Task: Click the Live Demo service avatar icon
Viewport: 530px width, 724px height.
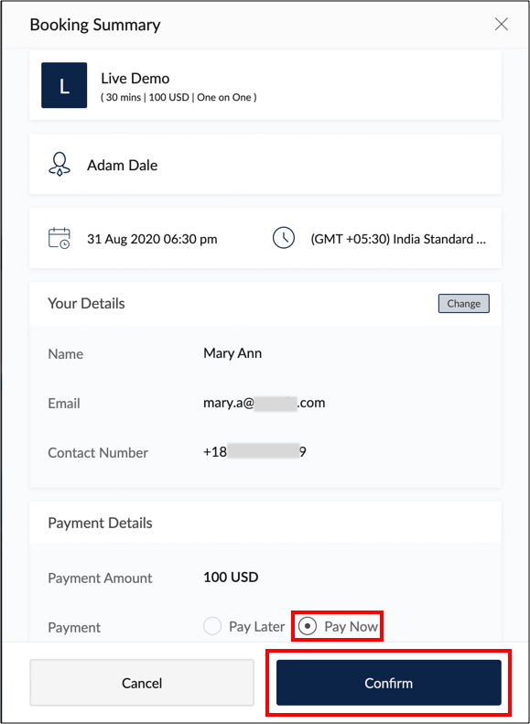Action: tap(64, 85)
